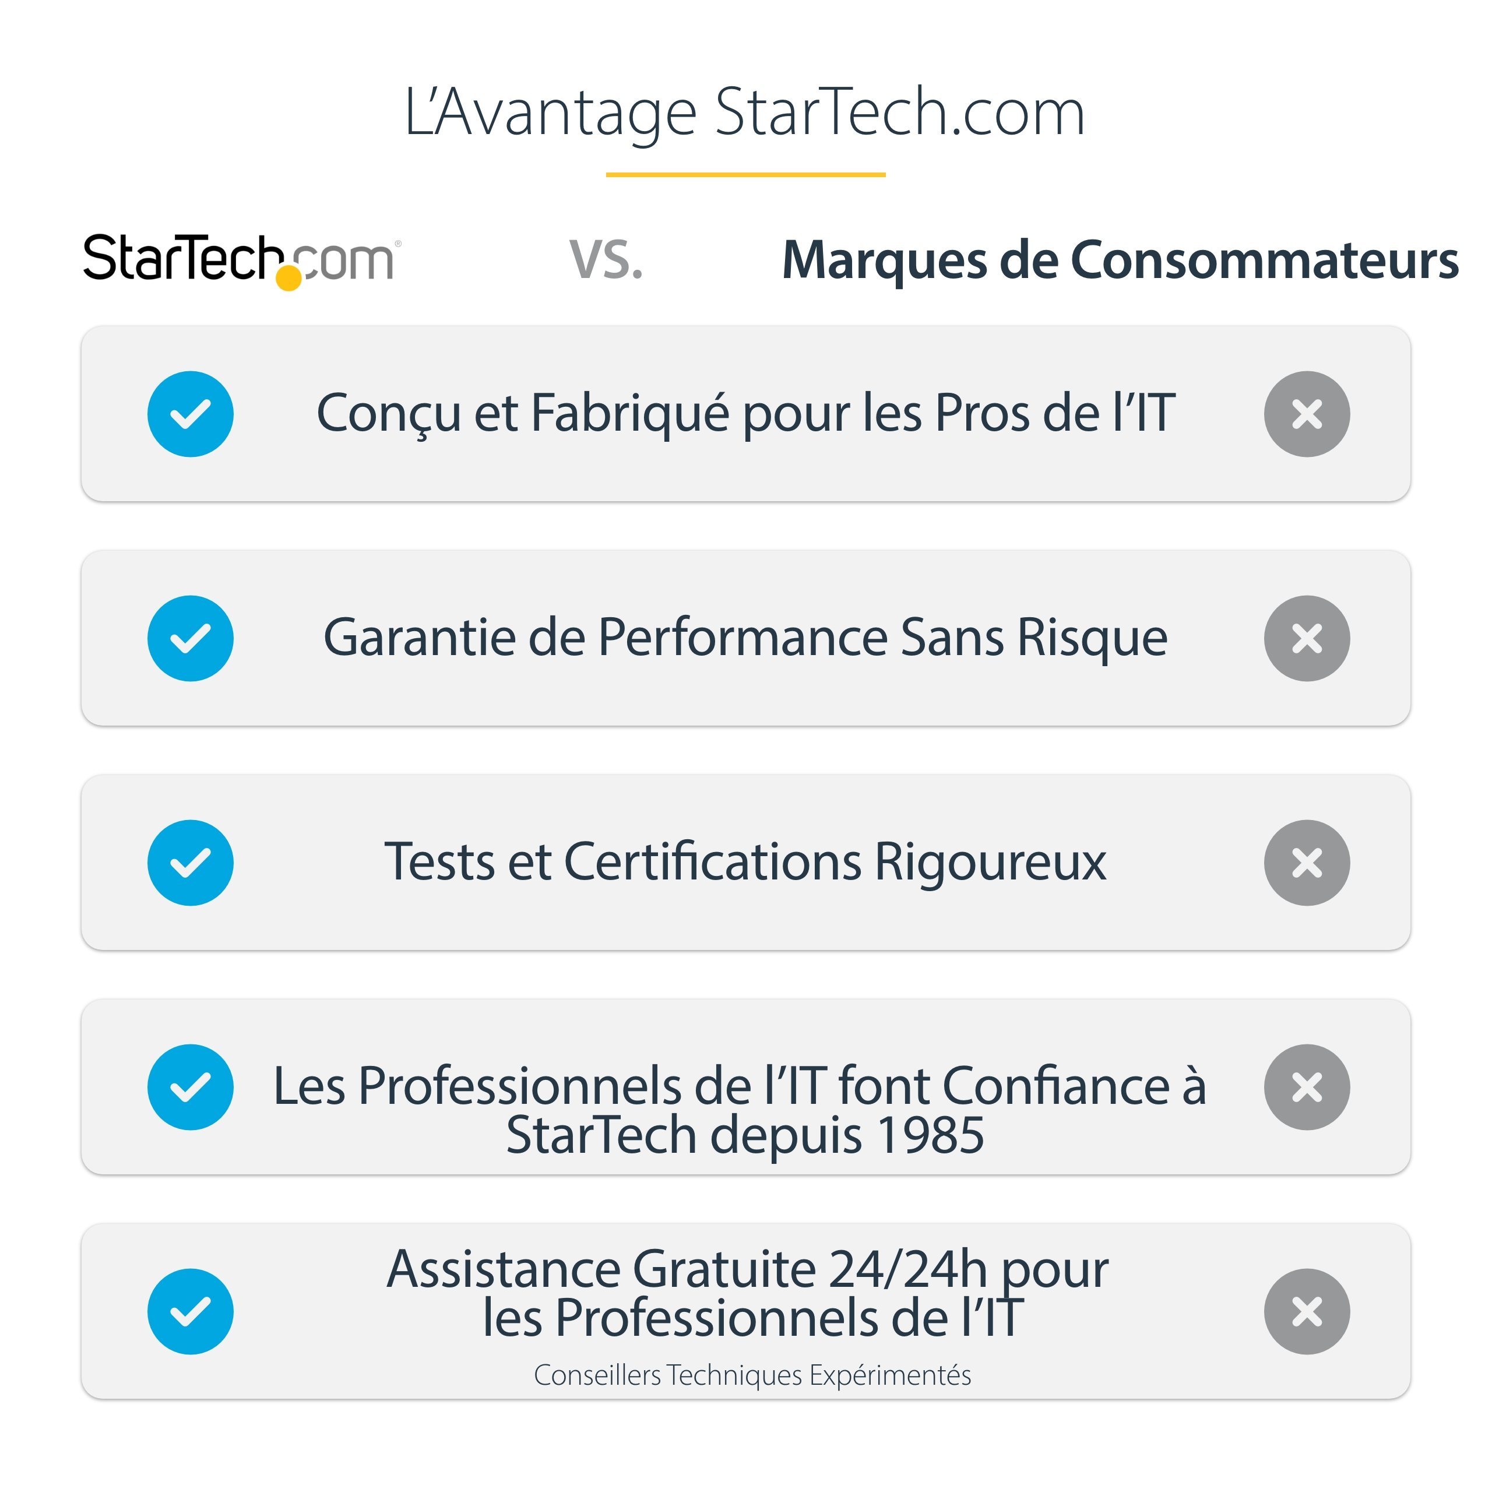Click the VS. label
Image resolution: width=1492 pixels, height=1492 pixels.
pos(606,259)
